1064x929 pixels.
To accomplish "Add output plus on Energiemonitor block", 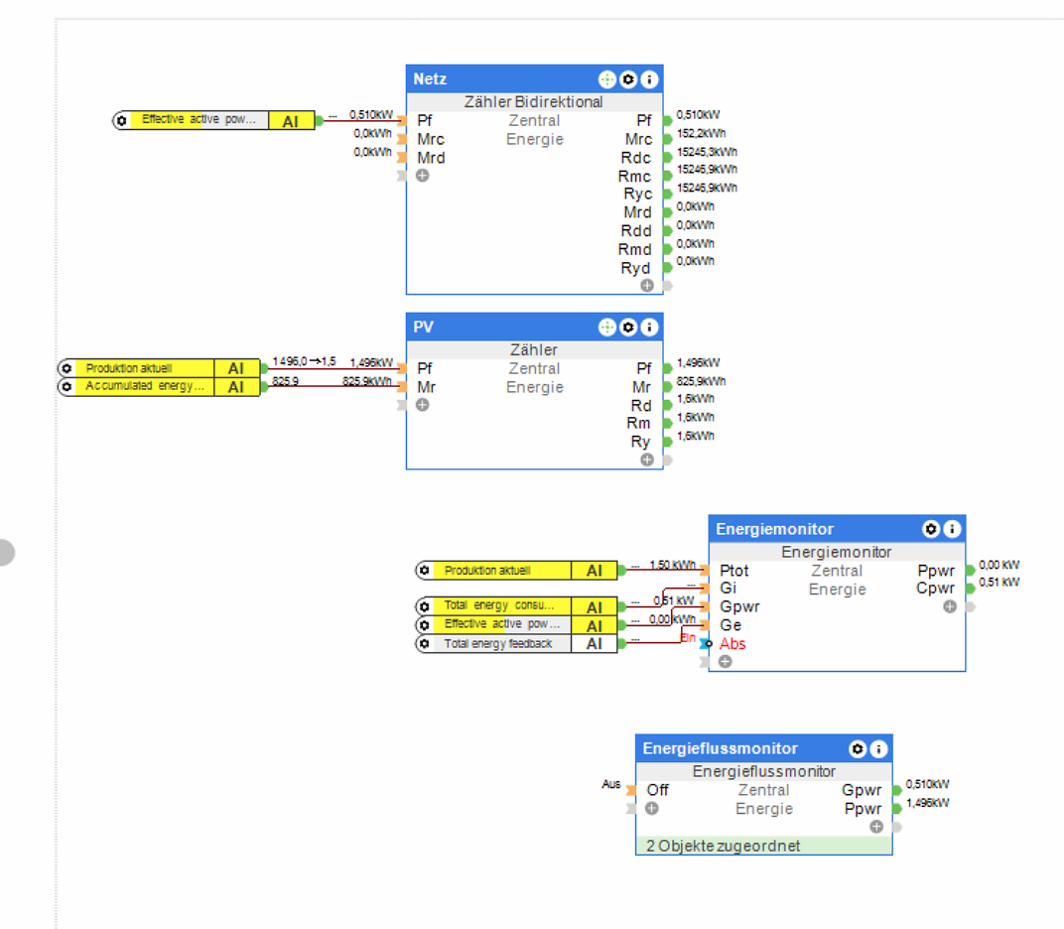I will [x=950, y=606].
